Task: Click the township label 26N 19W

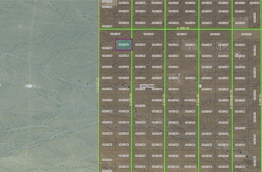Action: (147, 86)
